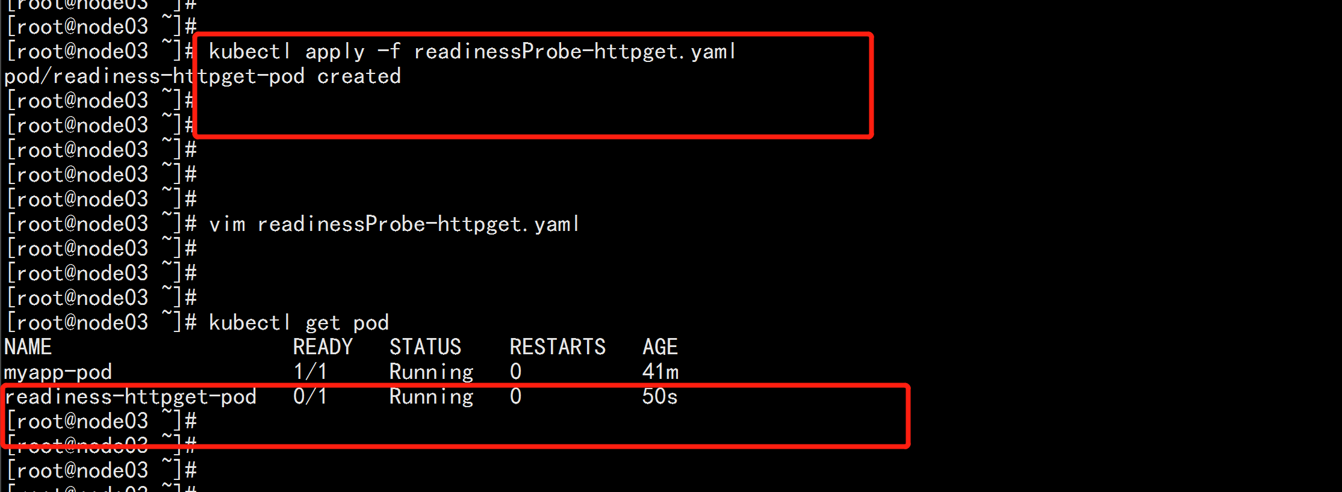This screenshot has width=1342, height=492.
Task: Click the kubectl get pod command
Action: pyautogui.click(x=299, y=323)
